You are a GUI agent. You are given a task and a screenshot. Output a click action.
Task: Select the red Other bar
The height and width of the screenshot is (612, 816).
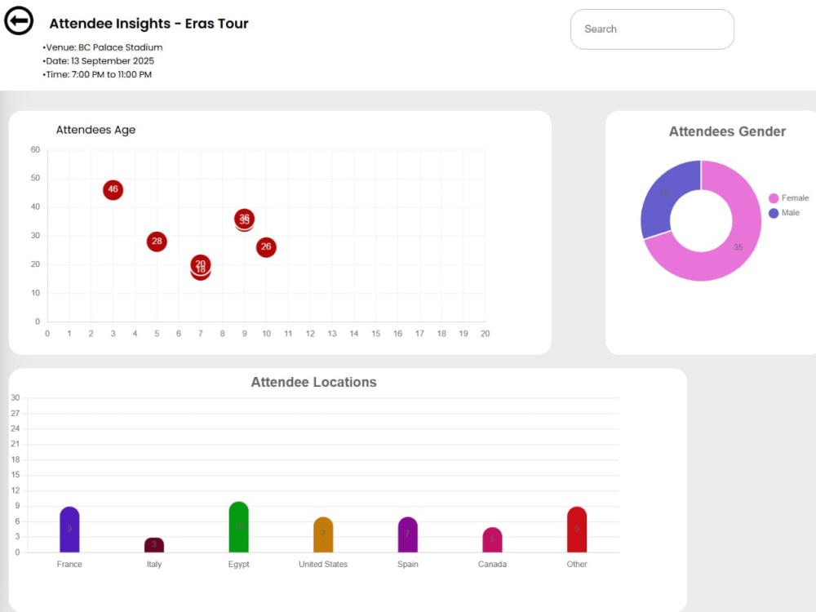click(x=577, y=530)
